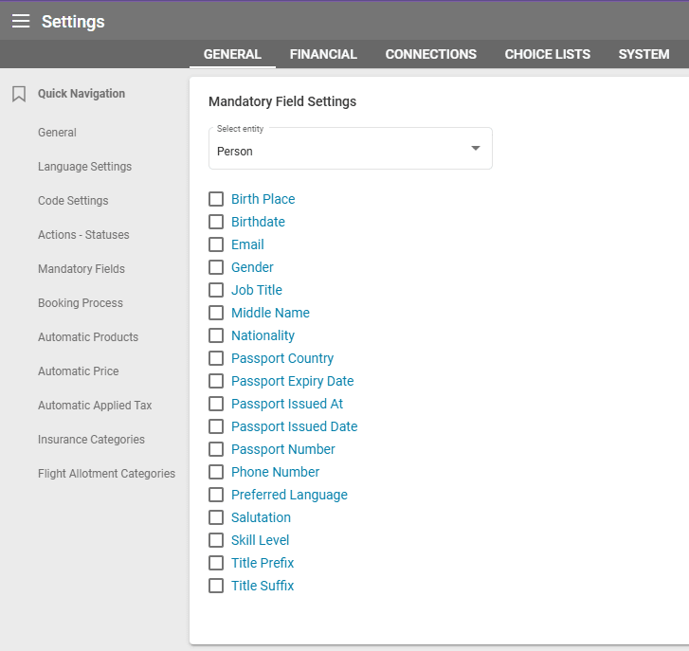The height and width of the screenshot is (651, 689).
Task: Tick the Email mandatory field checkbox
Action: (216, 244)
